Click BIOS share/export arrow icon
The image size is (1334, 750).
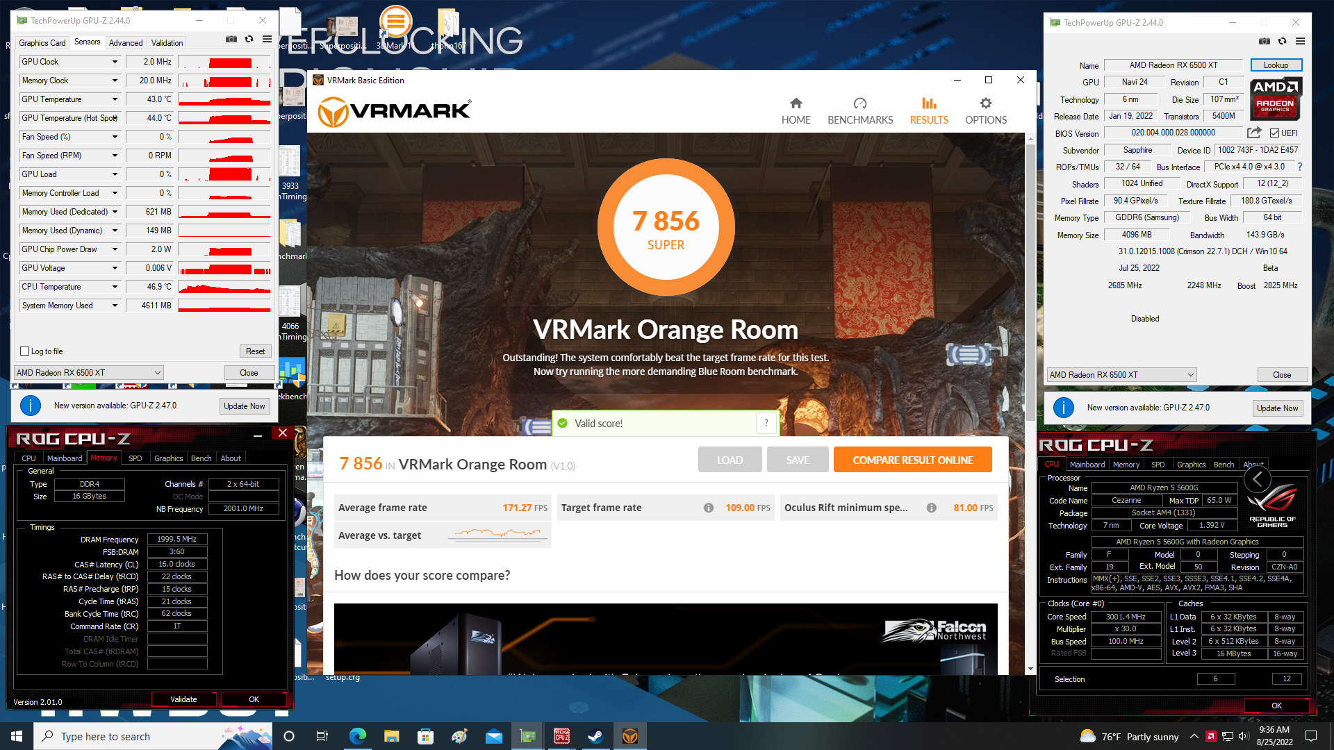pyautogui.click(x=1254, y=133)
